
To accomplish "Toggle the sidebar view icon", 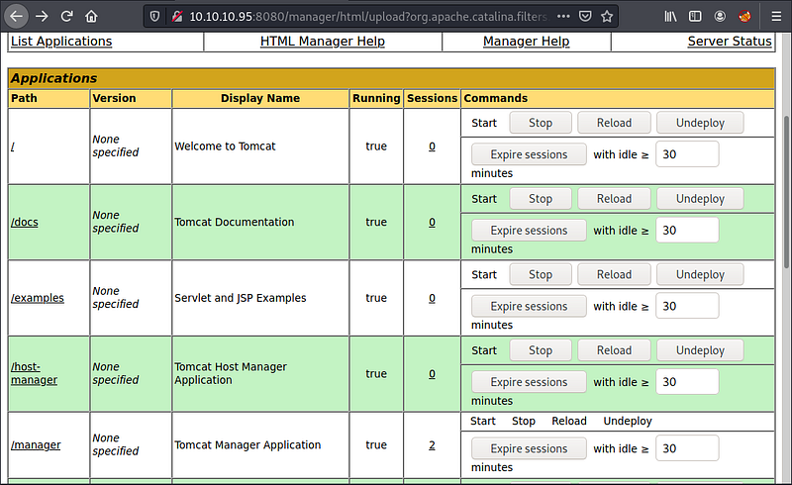I will pos(695,17).
